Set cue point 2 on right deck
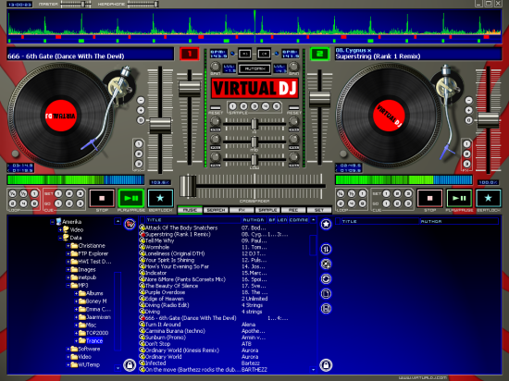 click(397, 194)
